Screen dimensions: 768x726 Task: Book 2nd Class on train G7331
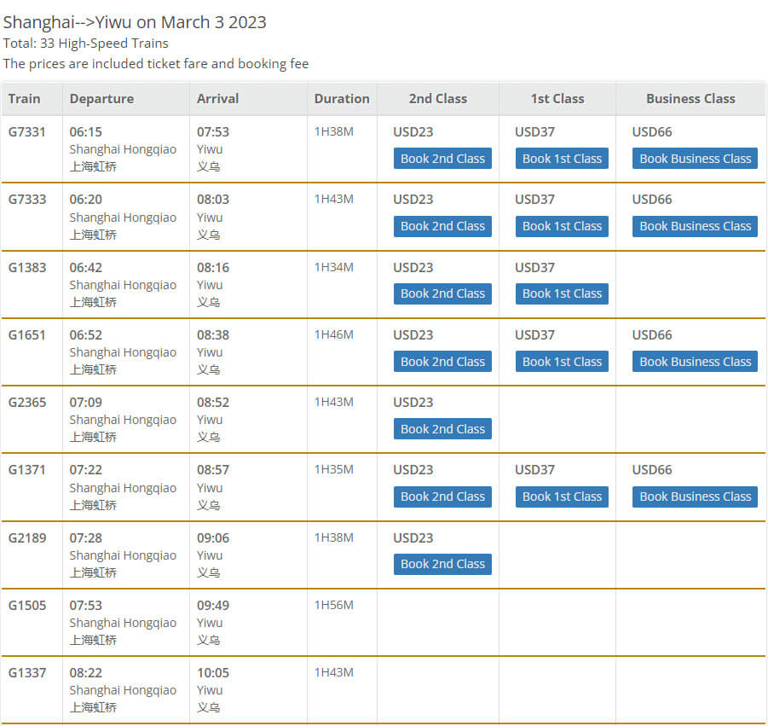(x=442, y=159)
